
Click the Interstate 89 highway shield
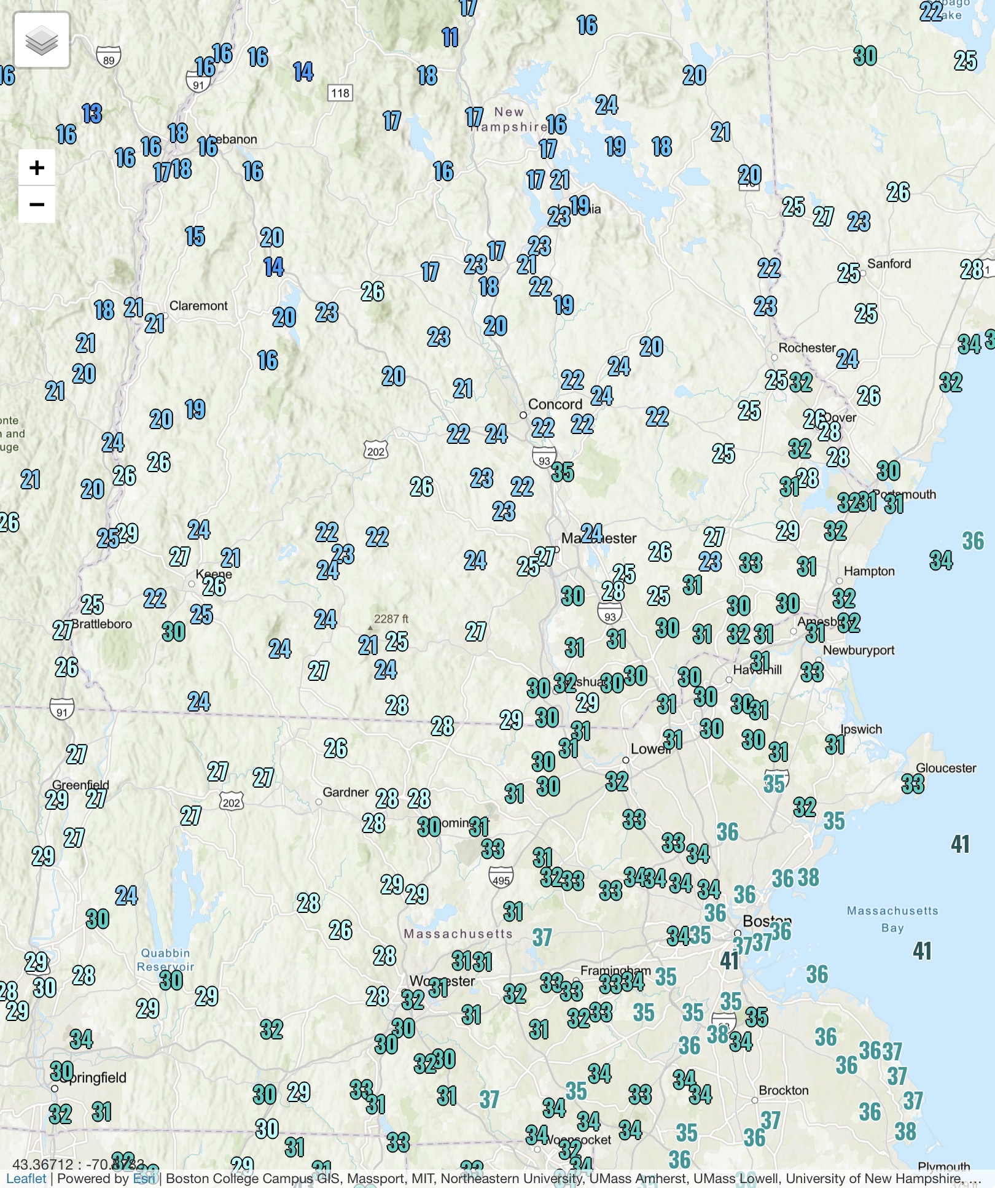[x=109, y=58]
